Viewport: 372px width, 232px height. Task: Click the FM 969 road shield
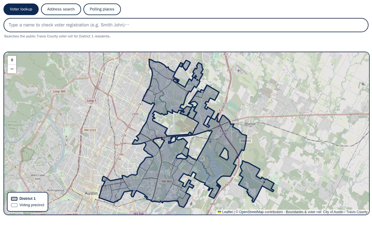(x=167, y=182)
